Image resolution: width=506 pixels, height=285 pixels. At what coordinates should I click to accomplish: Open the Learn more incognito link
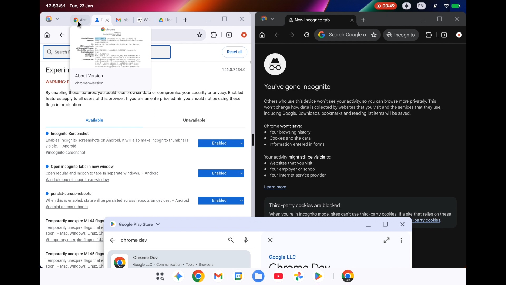point(275,187)
